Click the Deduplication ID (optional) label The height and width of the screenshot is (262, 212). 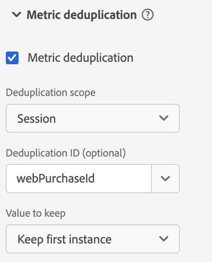(66, 153)
